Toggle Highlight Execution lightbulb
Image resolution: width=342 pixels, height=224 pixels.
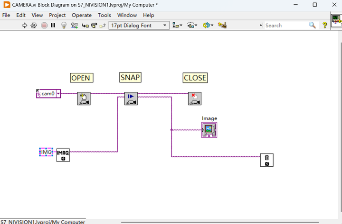tap(64, 26)
